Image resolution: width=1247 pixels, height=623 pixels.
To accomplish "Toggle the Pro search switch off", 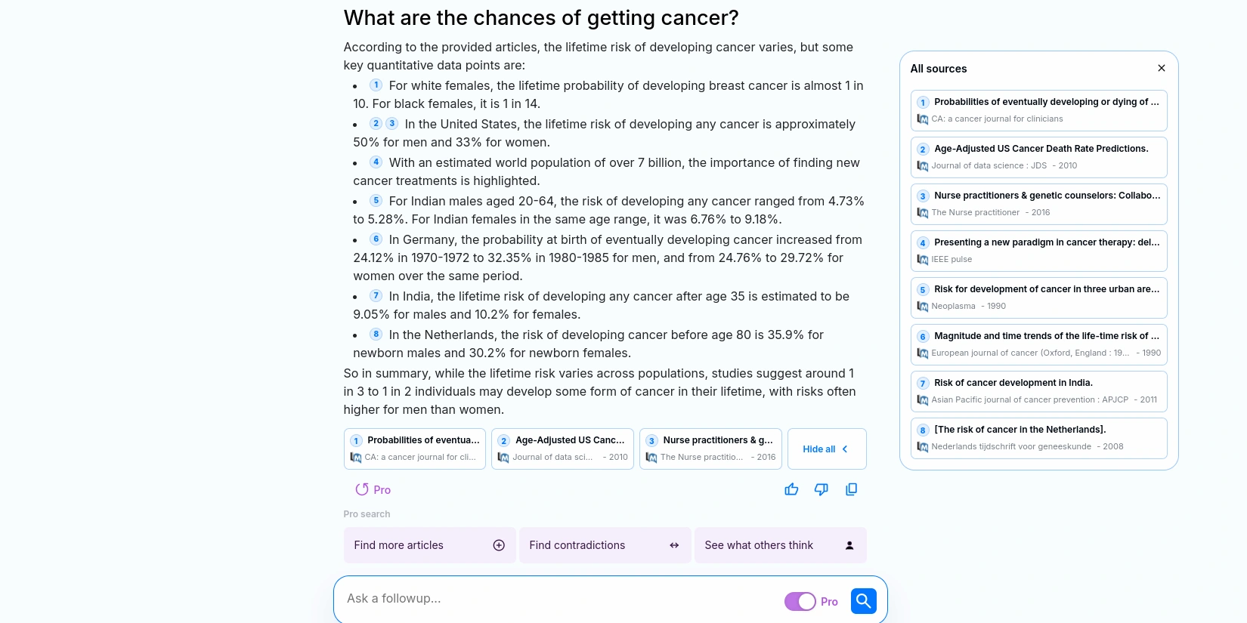I will click(x=800, y=601).
